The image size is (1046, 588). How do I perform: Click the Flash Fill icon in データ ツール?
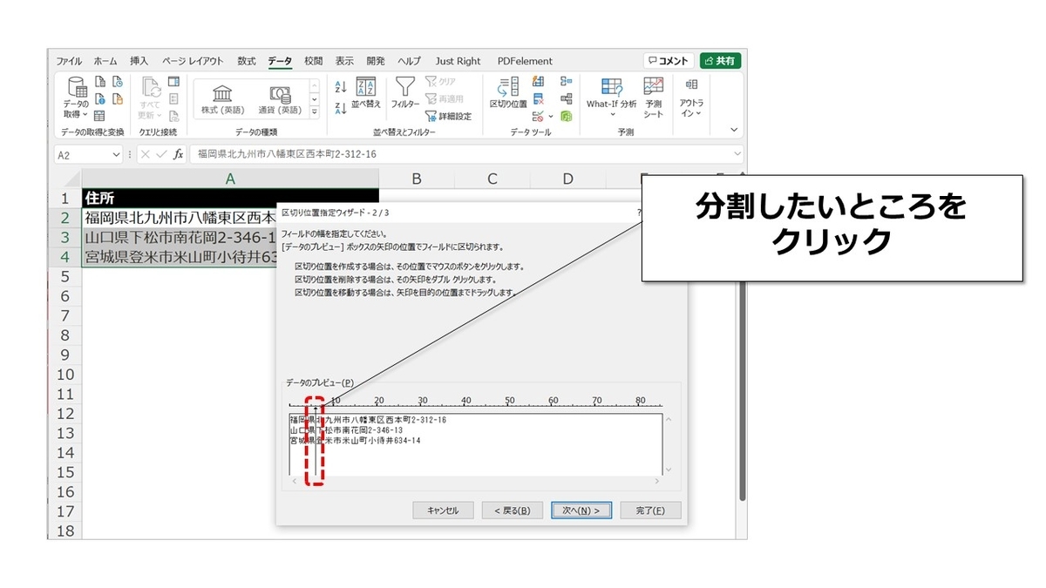(x=539, y=81)
